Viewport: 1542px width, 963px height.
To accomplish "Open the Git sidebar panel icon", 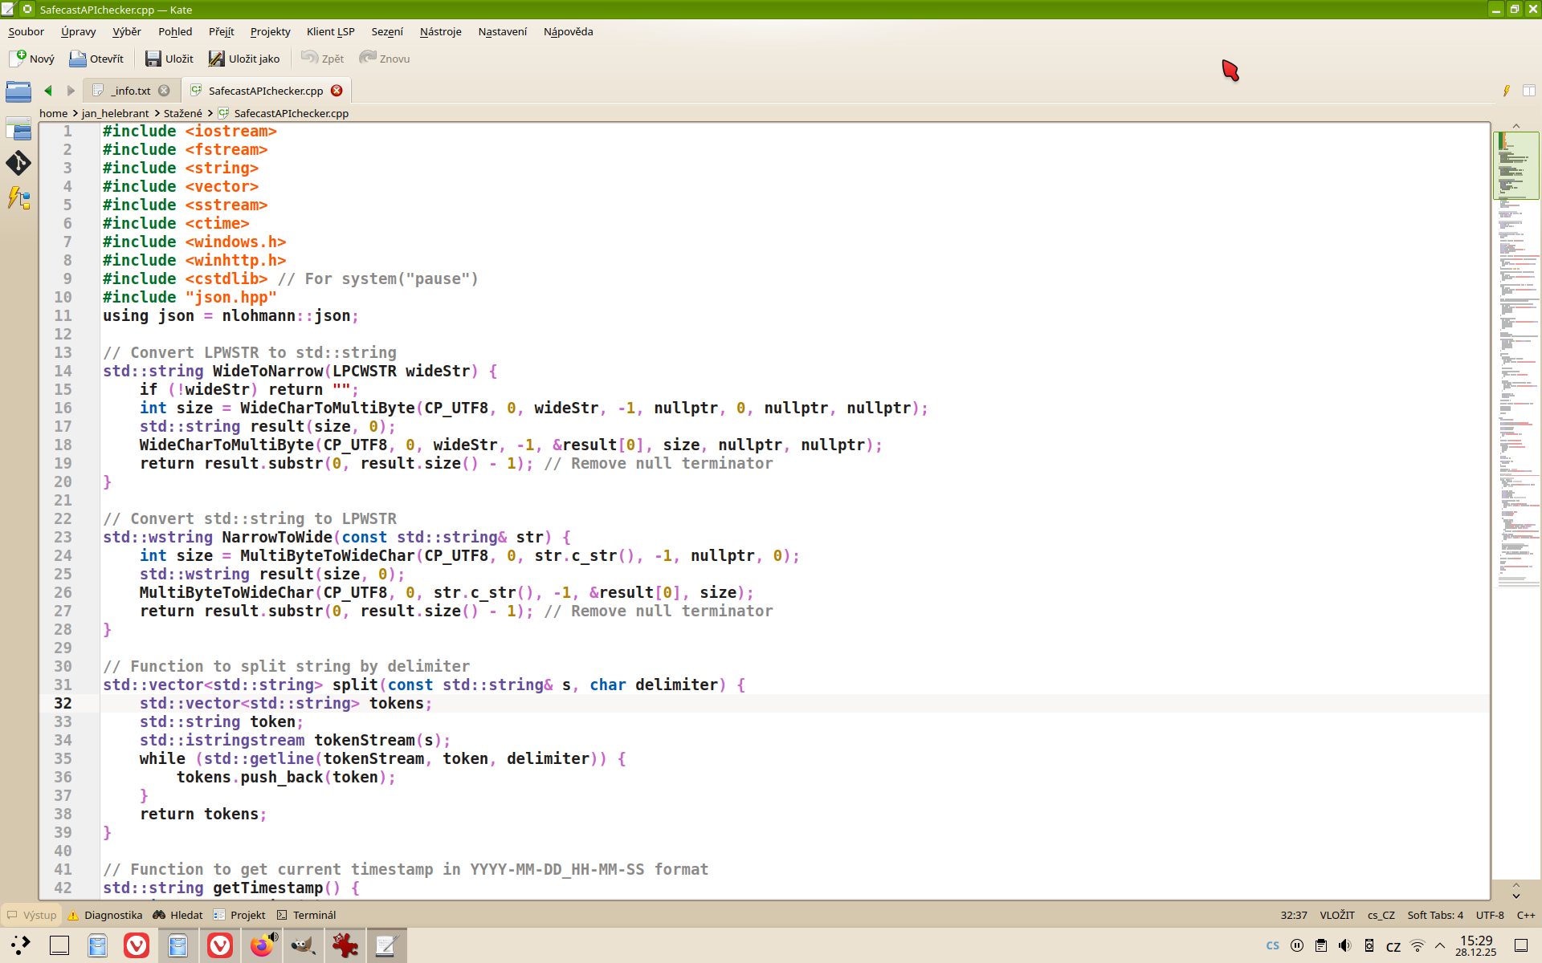I will coord(18,163).
